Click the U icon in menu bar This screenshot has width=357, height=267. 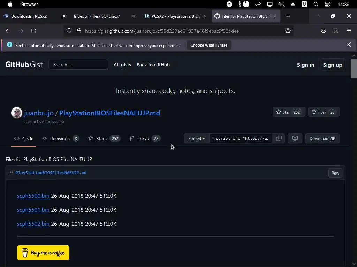[304, 4]
